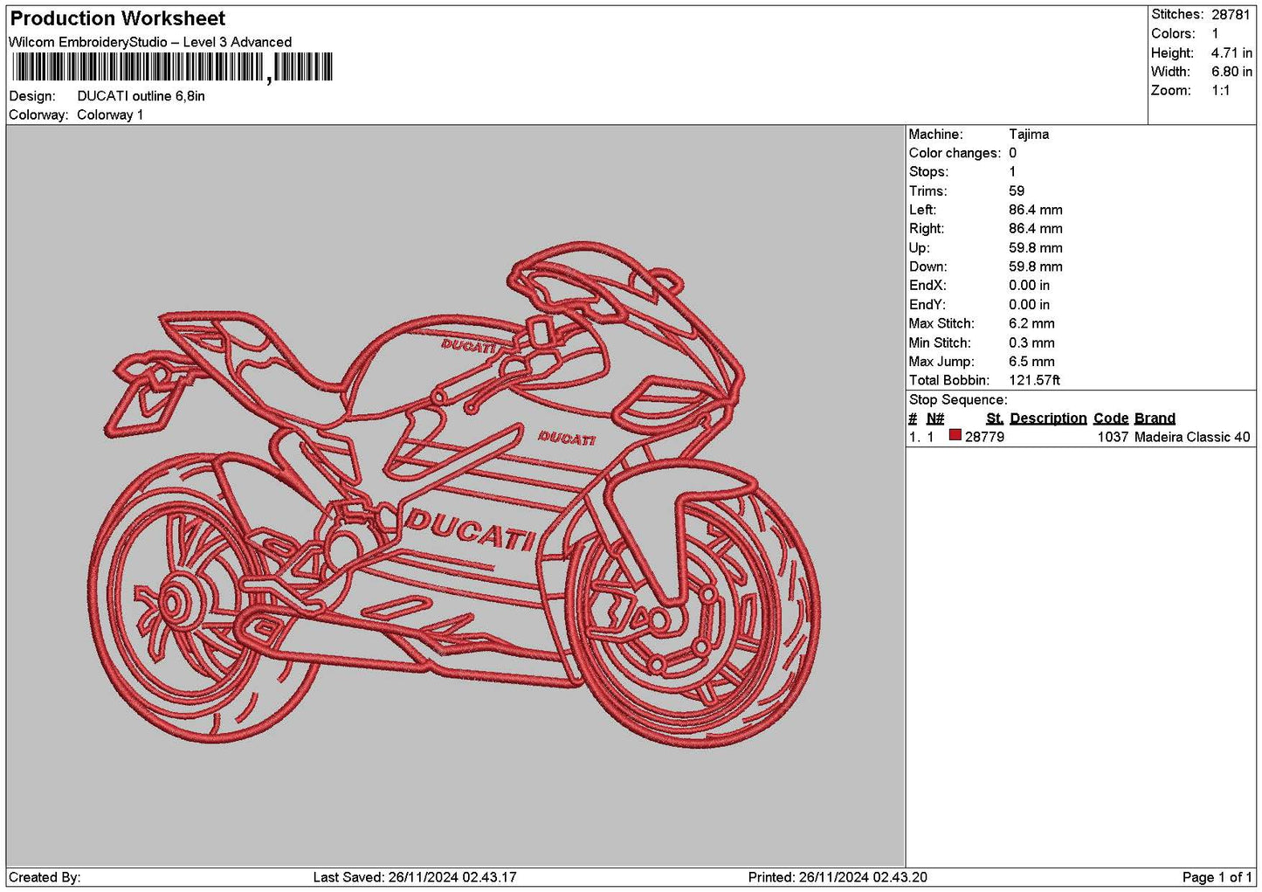Click the brand 'Madeira Classic 40'

[1192, 437]
